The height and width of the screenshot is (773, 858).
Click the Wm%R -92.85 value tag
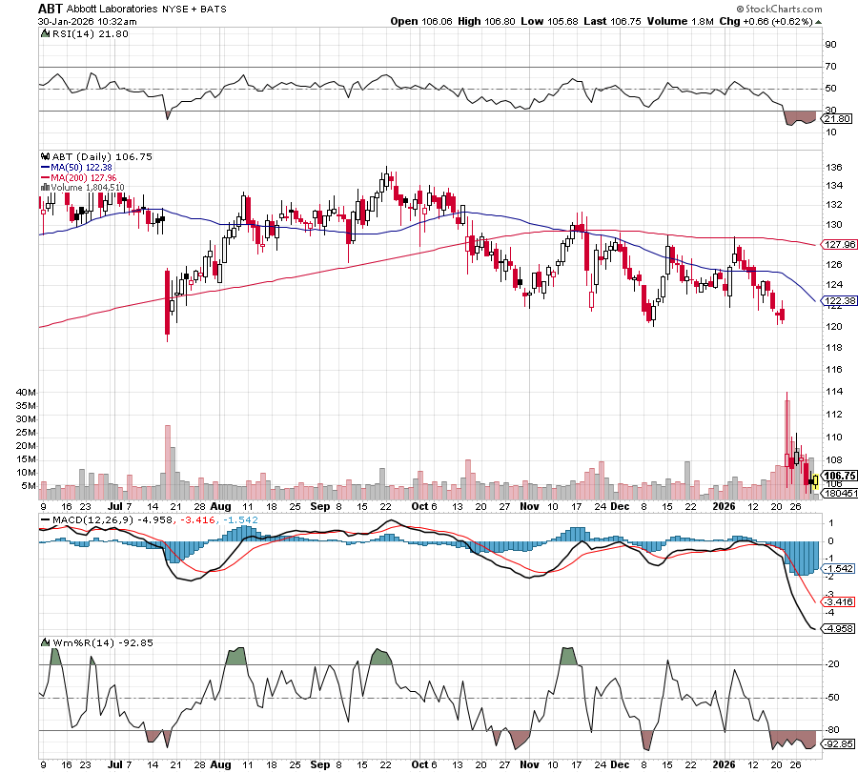(837, 743)
